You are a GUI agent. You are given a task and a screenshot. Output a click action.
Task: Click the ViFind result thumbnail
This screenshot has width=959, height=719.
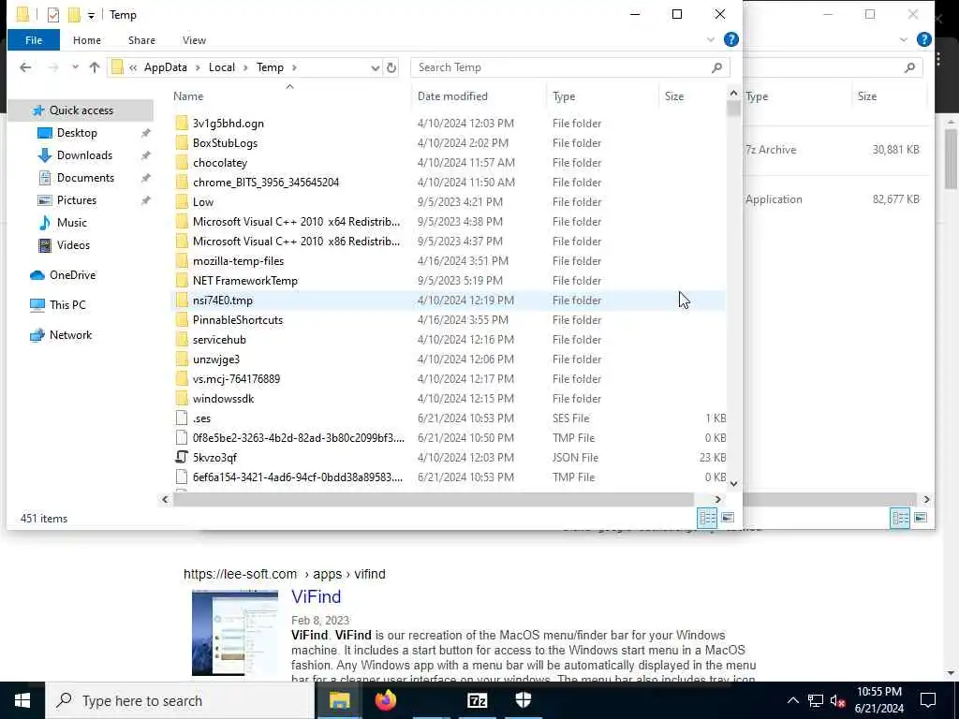[x=235, y=634]
